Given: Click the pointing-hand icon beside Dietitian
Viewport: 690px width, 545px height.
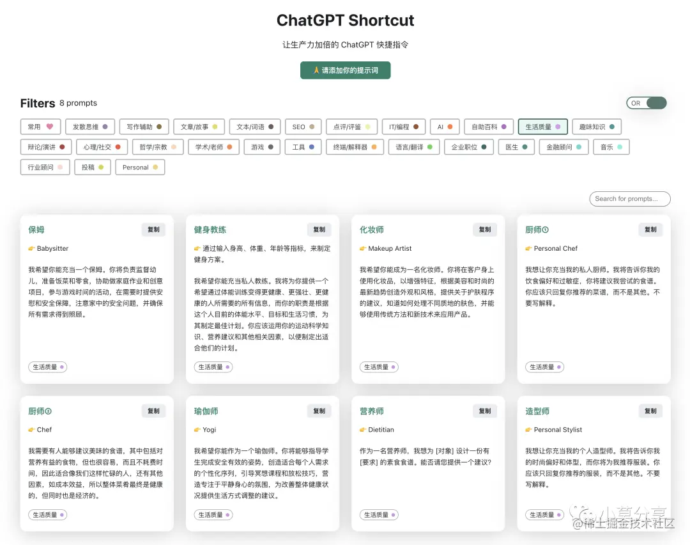Looking at the screenshot, I should tap(363, 430).
